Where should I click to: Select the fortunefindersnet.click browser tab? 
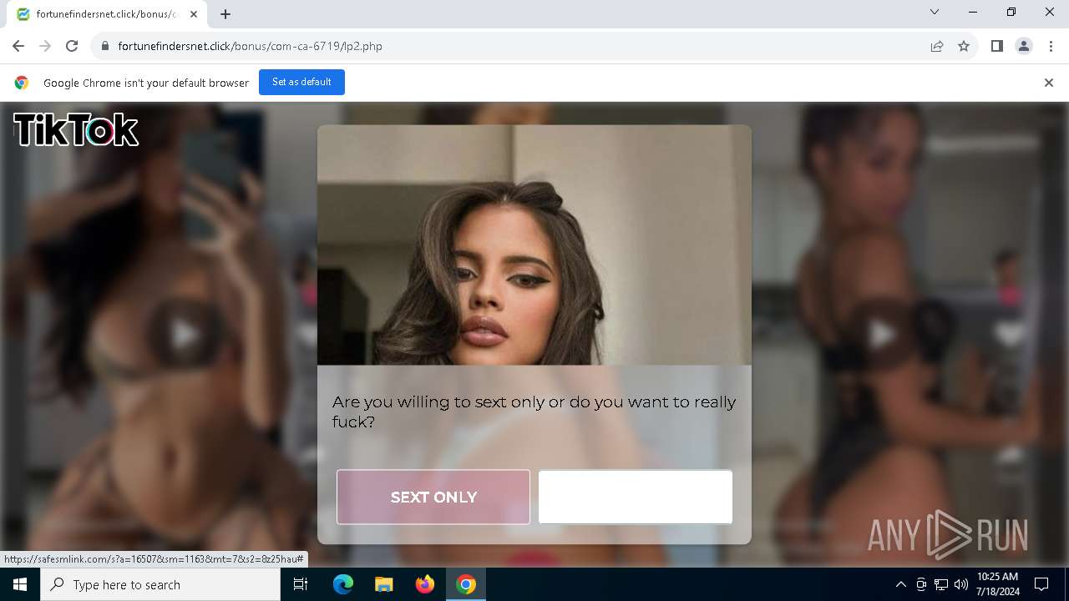[x=107, y=14]
